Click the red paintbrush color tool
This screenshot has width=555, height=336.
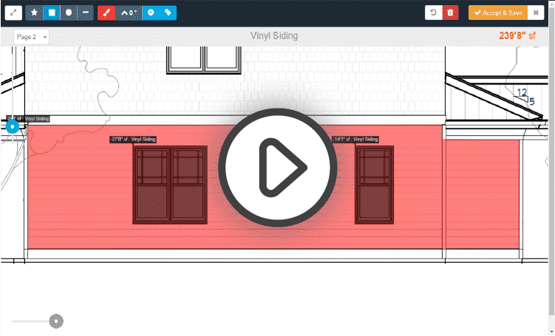coord(106,13)
